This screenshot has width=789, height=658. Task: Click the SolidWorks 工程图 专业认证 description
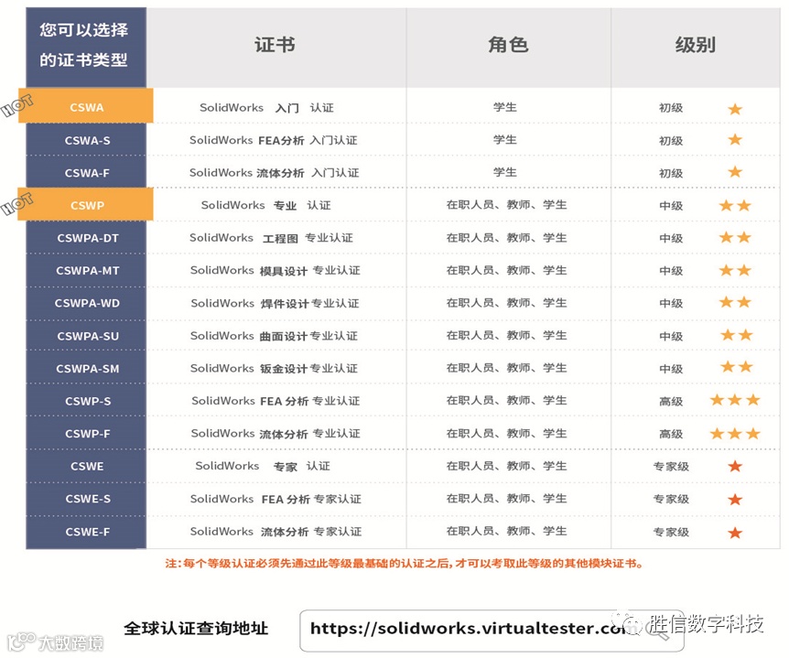[x=271, y=238]
